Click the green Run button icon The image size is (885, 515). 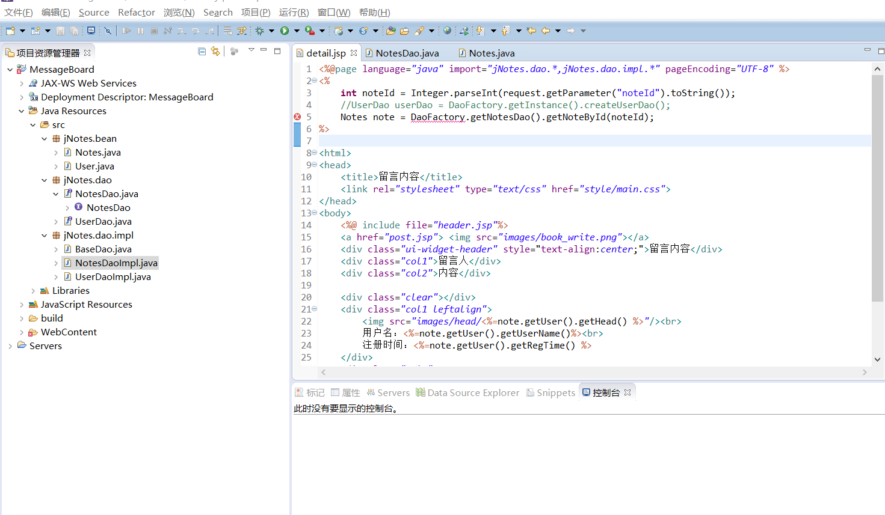coord(285,31)
